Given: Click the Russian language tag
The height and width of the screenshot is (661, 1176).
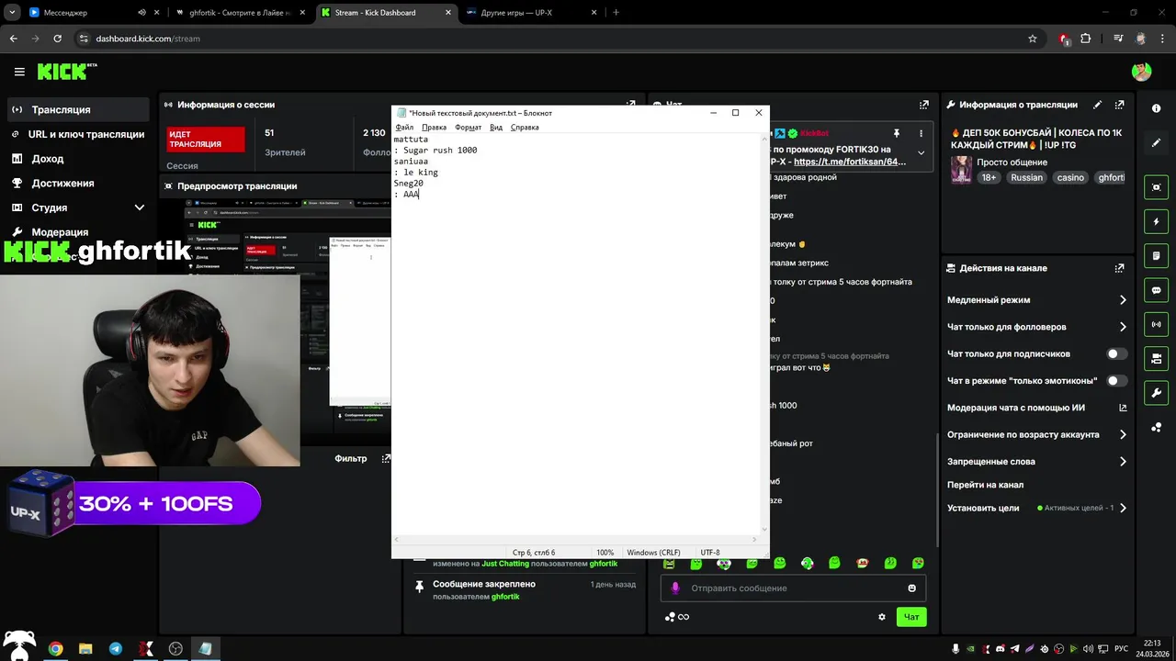Looking at the screenshot, I should pos(1026,177).
